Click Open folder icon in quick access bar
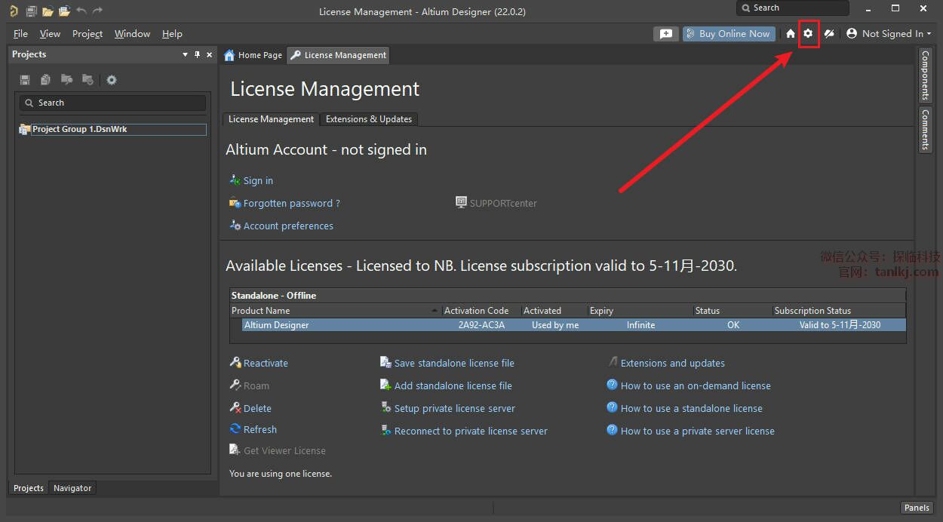The height and width of the screenshot is (522, 943). click(48, 11)
